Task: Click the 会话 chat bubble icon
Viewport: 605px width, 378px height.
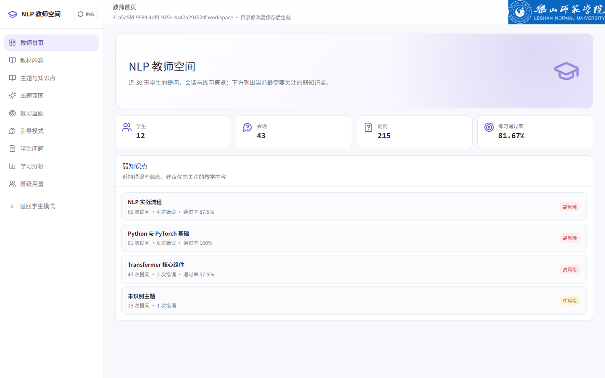Action: (x=247, y=127)
